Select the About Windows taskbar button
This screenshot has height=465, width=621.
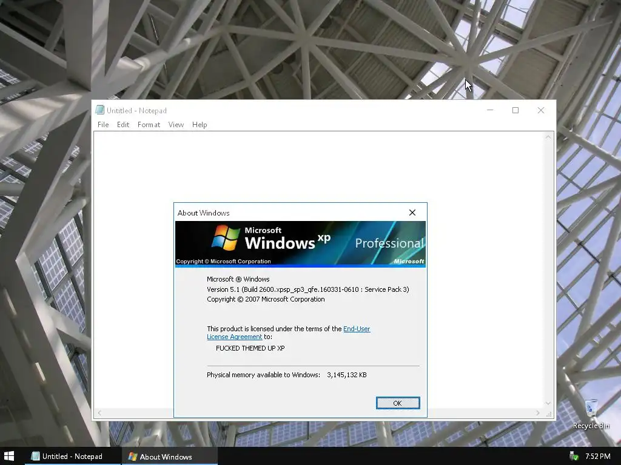[x=170, y=457]
